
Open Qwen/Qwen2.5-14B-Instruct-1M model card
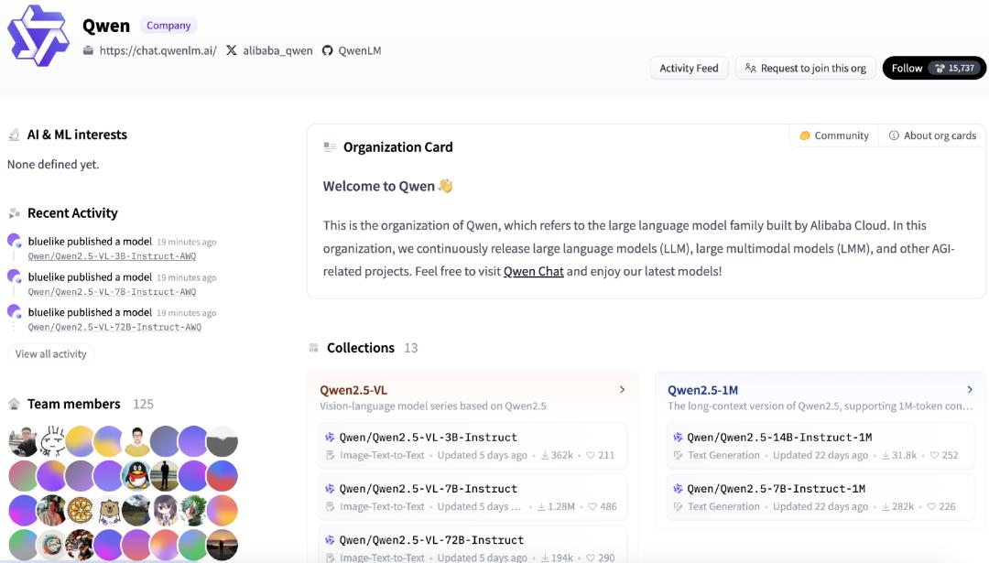pyautogui.click(x=820, y=445)
